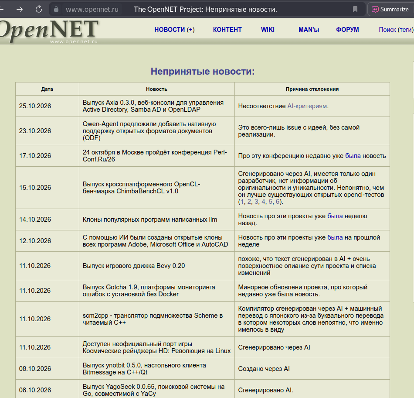
Task: Click "была" link in the 12.10.2026 row
Action: [x=335, y=237]
